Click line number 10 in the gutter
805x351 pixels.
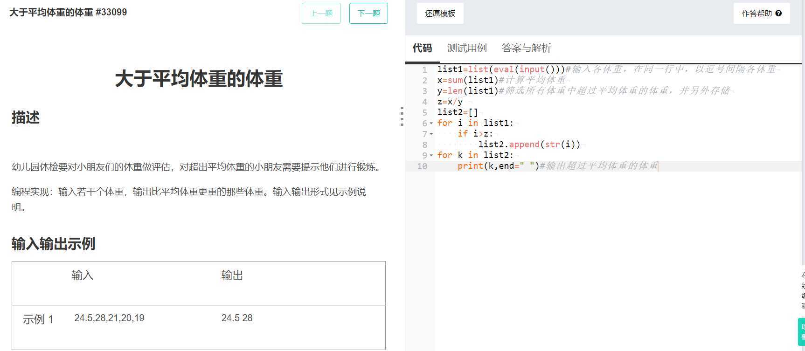pos(422,166)
